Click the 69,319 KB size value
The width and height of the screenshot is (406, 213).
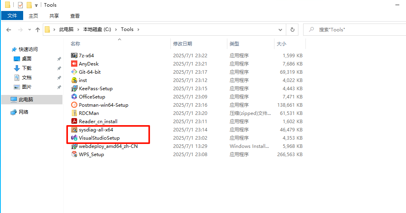(291, 72)
